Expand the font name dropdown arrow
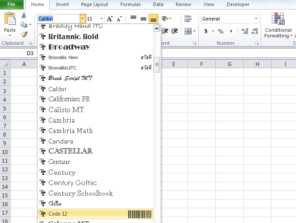The width and height of the screenshot is (296, 223). pos(82,19)
